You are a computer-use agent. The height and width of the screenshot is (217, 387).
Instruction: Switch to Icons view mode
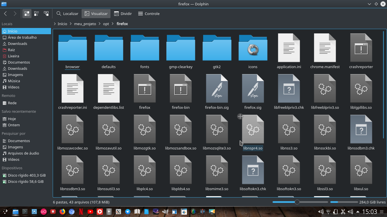27,14
